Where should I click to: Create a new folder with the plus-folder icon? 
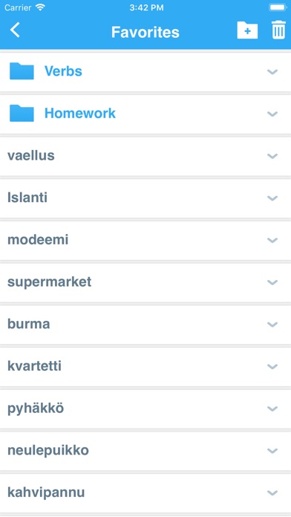point(247,30)
